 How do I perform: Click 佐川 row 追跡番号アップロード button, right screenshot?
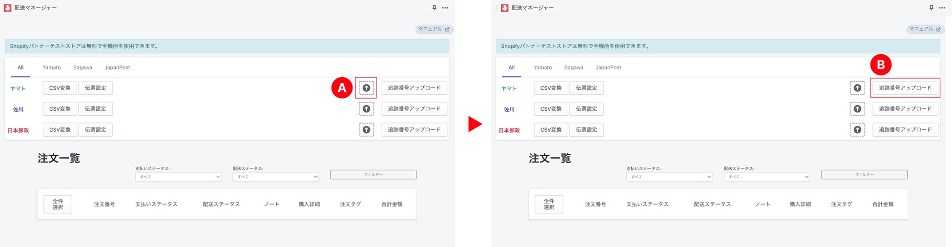(906, 109)
